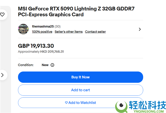This screenshot has height=113, width=166.
Task: Click the Contact seller link
Action: click(95, 32)
